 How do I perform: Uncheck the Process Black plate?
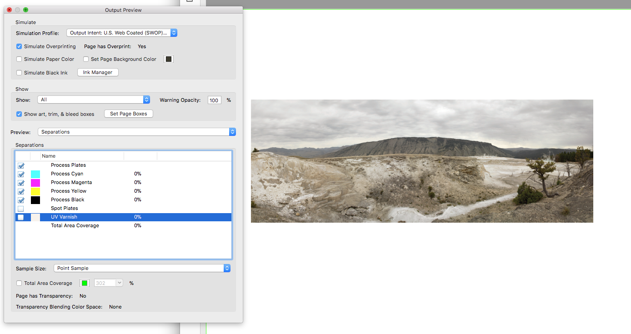coord(21,200)
